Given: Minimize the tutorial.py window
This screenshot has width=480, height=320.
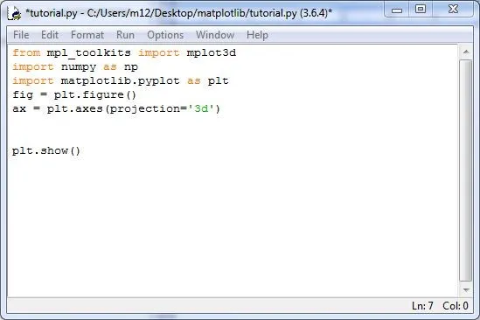Looking at the screenshot, I should pyautogui.click(x=397, y=10).
